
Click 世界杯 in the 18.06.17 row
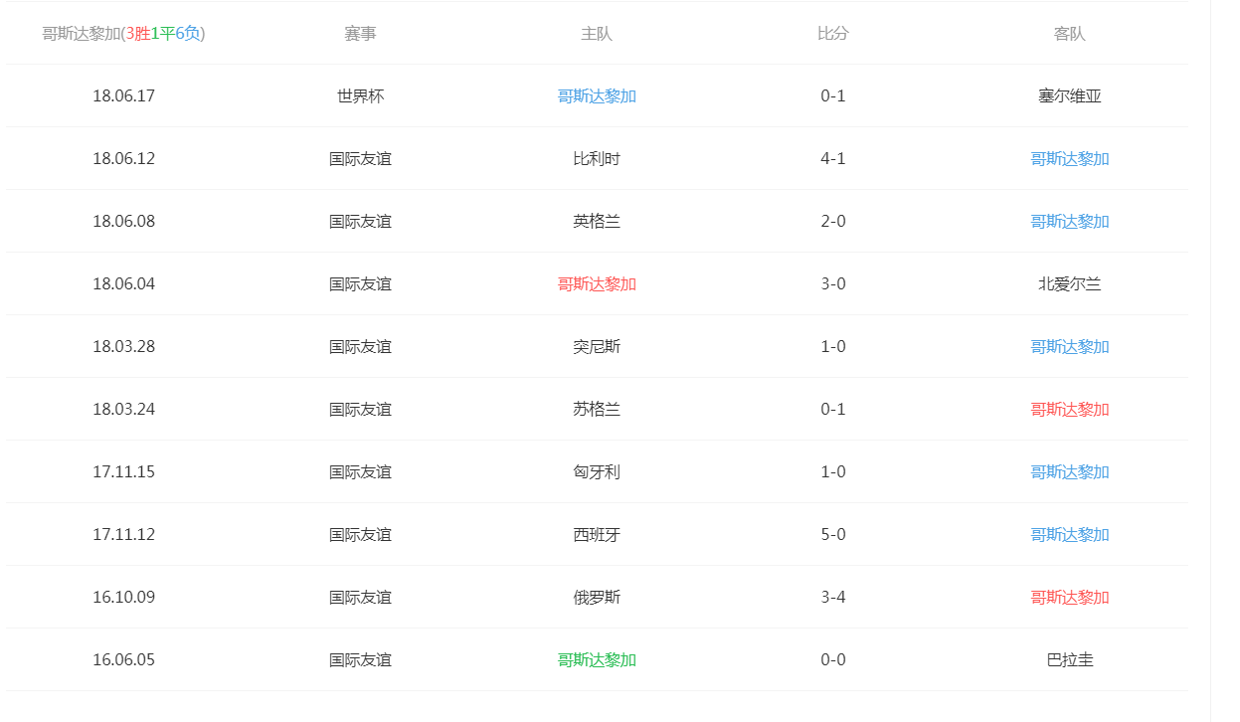pyautogui.click(x=360, y=96)
